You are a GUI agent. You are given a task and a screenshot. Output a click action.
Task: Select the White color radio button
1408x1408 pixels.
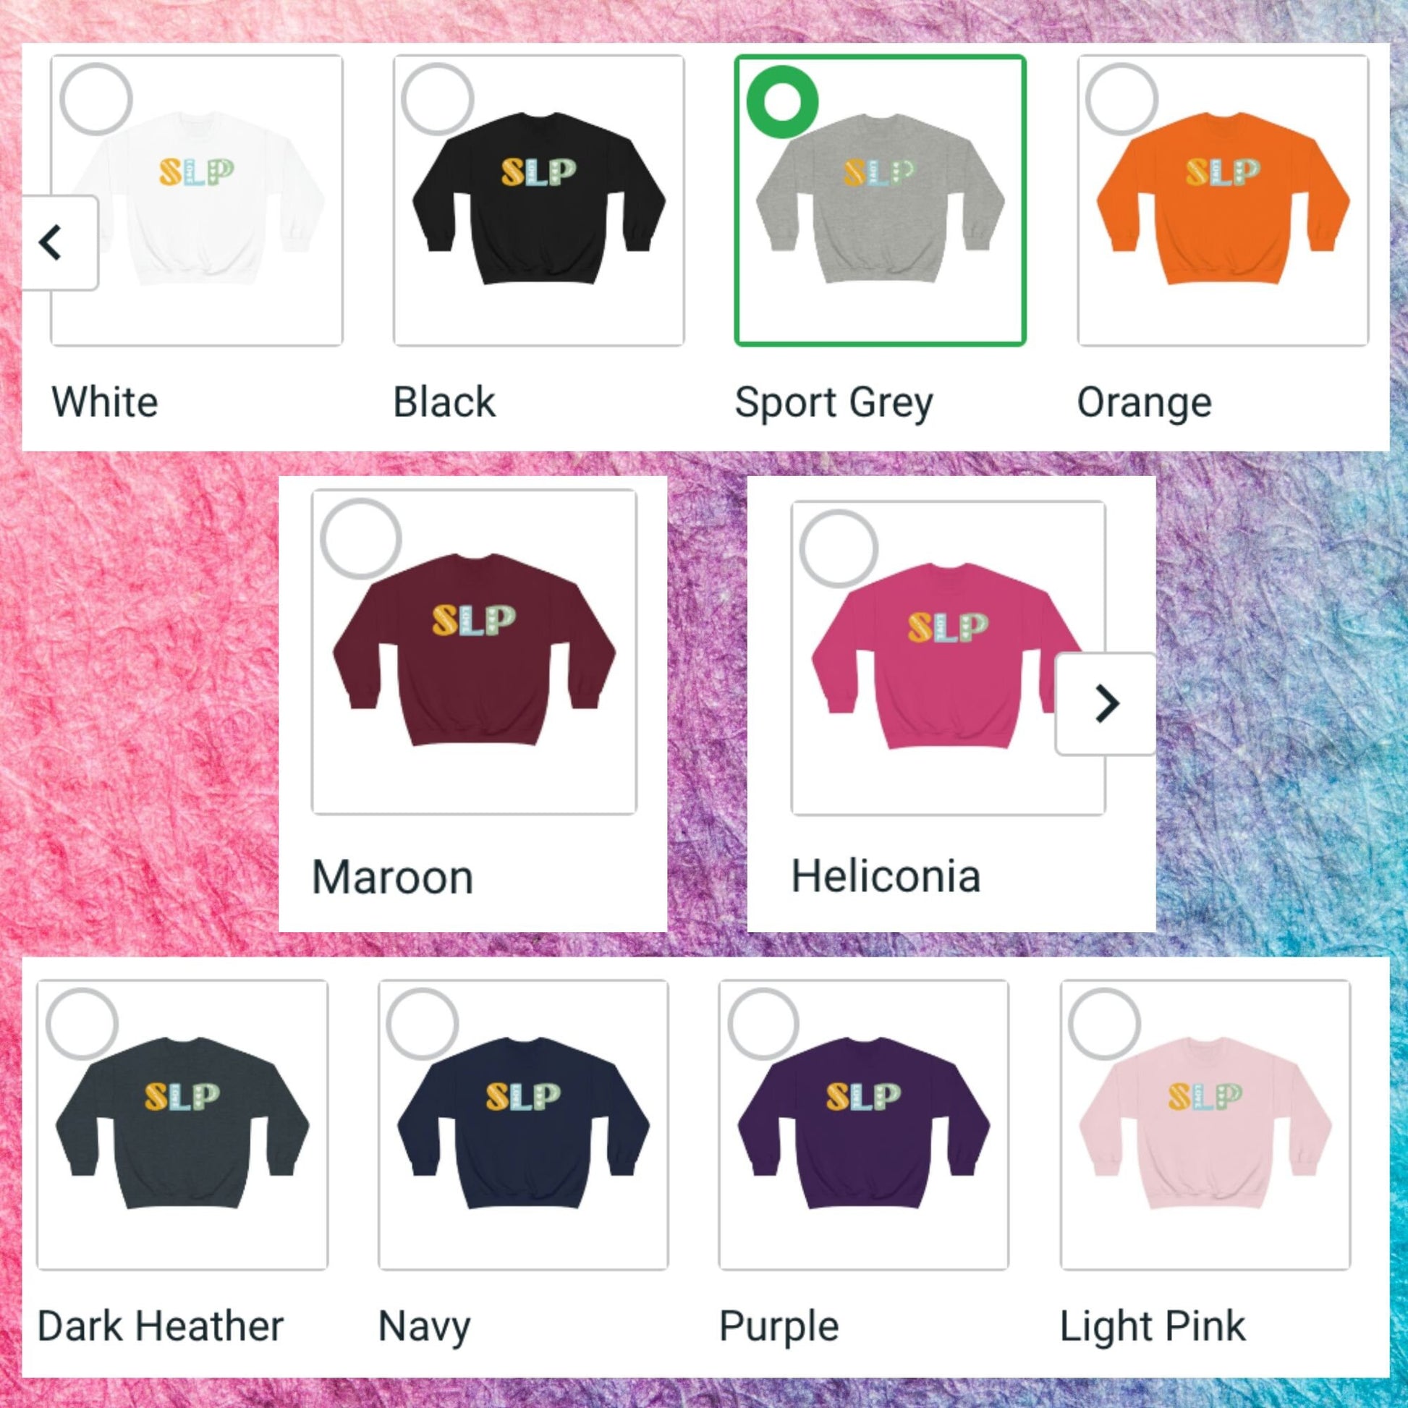tap(96, 100)
